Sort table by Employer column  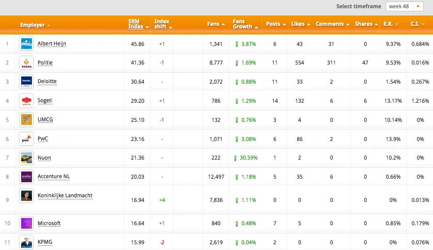(35, 25)
